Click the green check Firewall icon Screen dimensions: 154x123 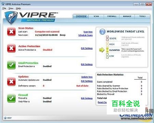pyautogui.click(x=11, y=98)
